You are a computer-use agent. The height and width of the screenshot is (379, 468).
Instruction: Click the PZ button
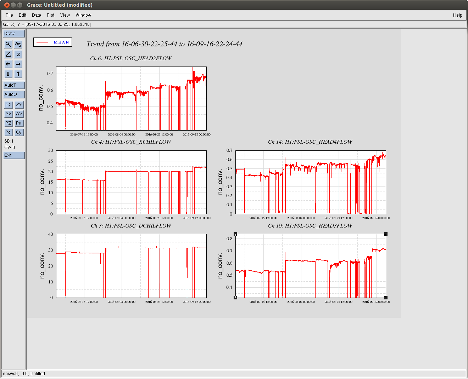9,123
